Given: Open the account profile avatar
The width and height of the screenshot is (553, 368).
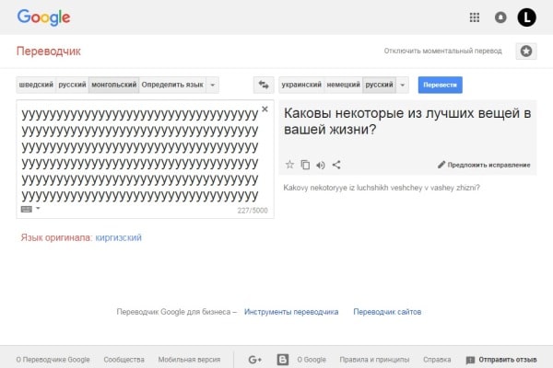Looking at the screenshot, I should pyautogui.click(x=526, y=17).
